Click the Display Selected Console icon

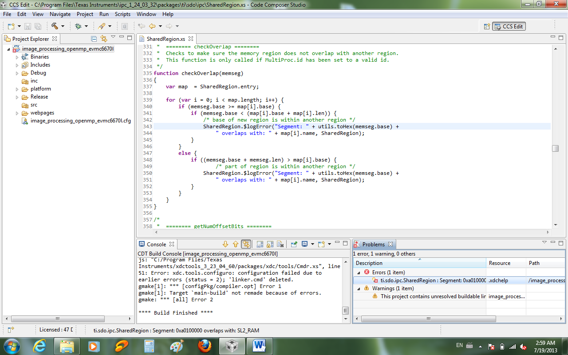305,244
